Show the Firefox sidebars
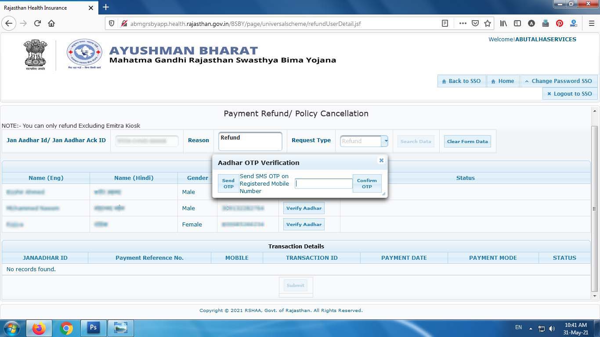The height and width of the screenshot is (337, 600). 517,23
